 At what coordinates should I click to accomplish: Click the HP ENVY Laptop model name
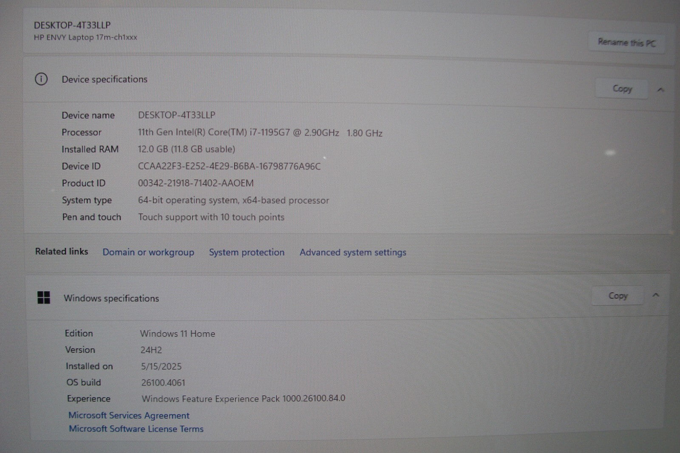[85, 37]
